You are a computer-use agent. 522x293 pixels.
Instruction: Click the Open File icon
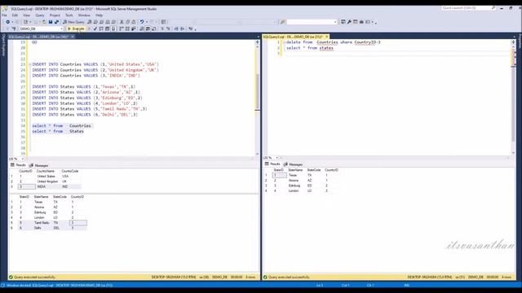(44, 22)
